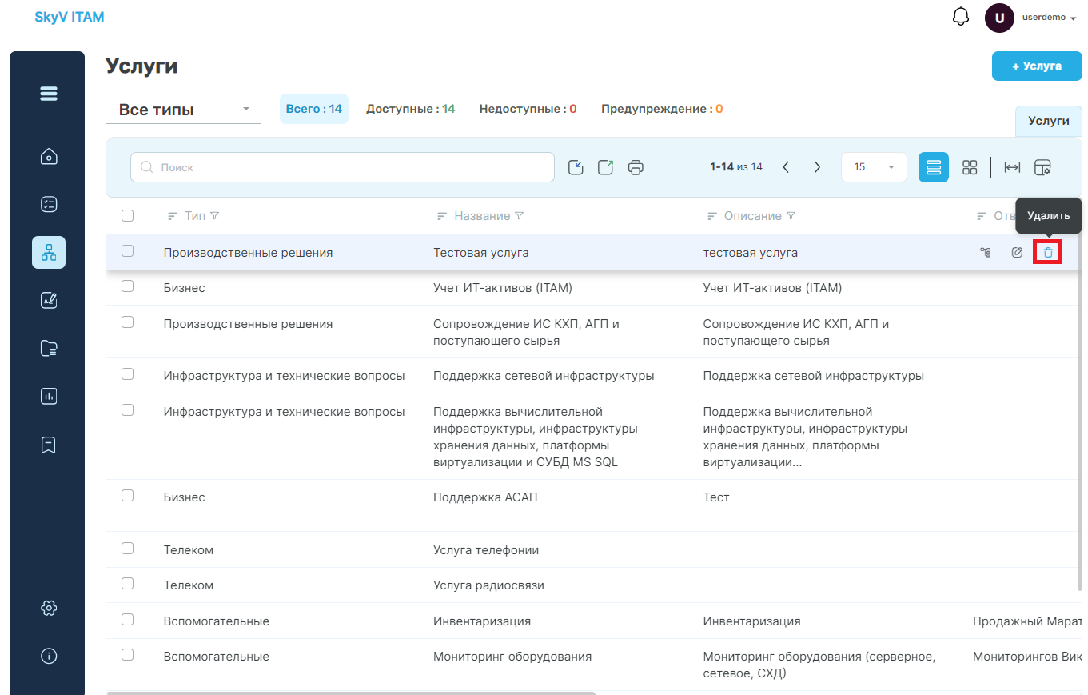
Task: Click the export icon with green arrow
Action: tap(605, 167)
